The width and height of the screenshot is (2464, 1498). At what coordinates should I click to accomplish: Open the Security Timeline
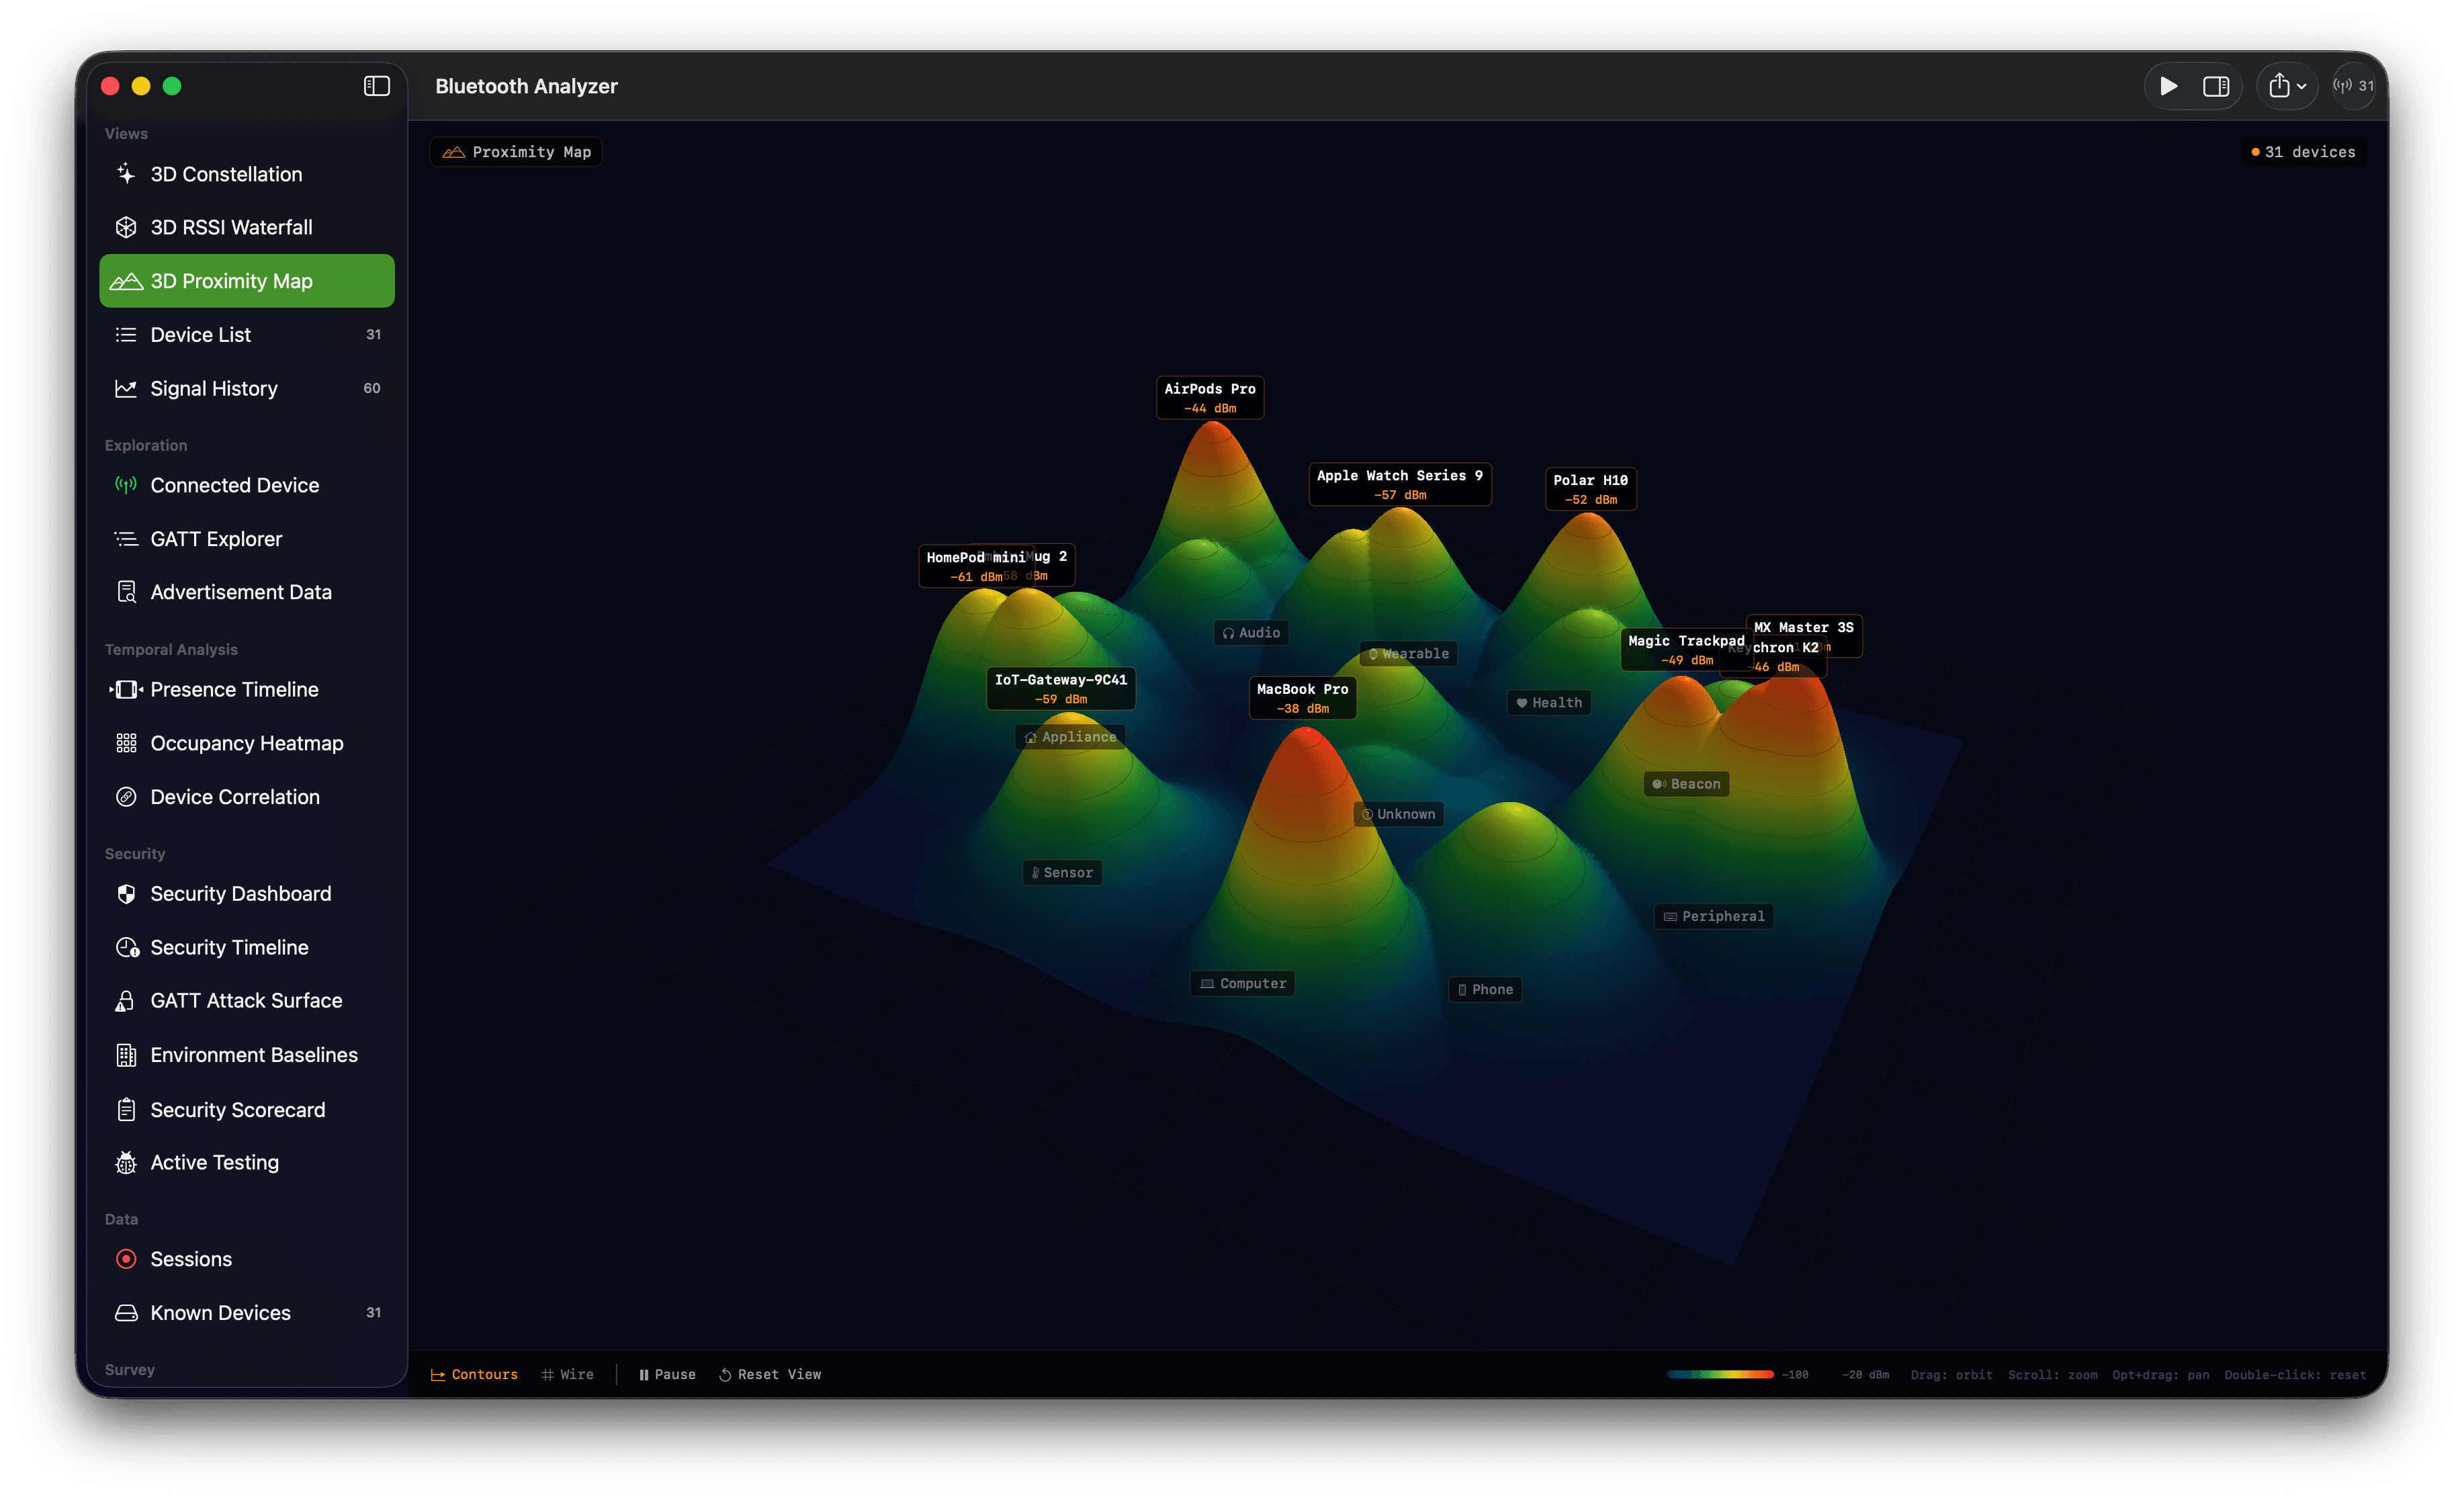(246, 947)
